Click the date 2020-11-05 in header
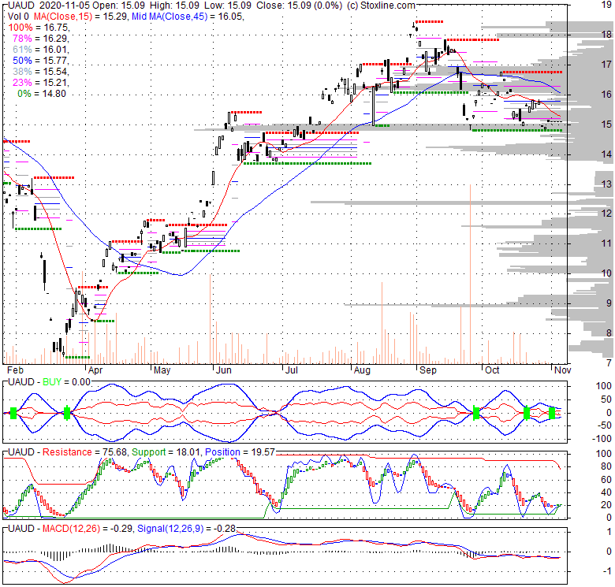 pos(65,6)
